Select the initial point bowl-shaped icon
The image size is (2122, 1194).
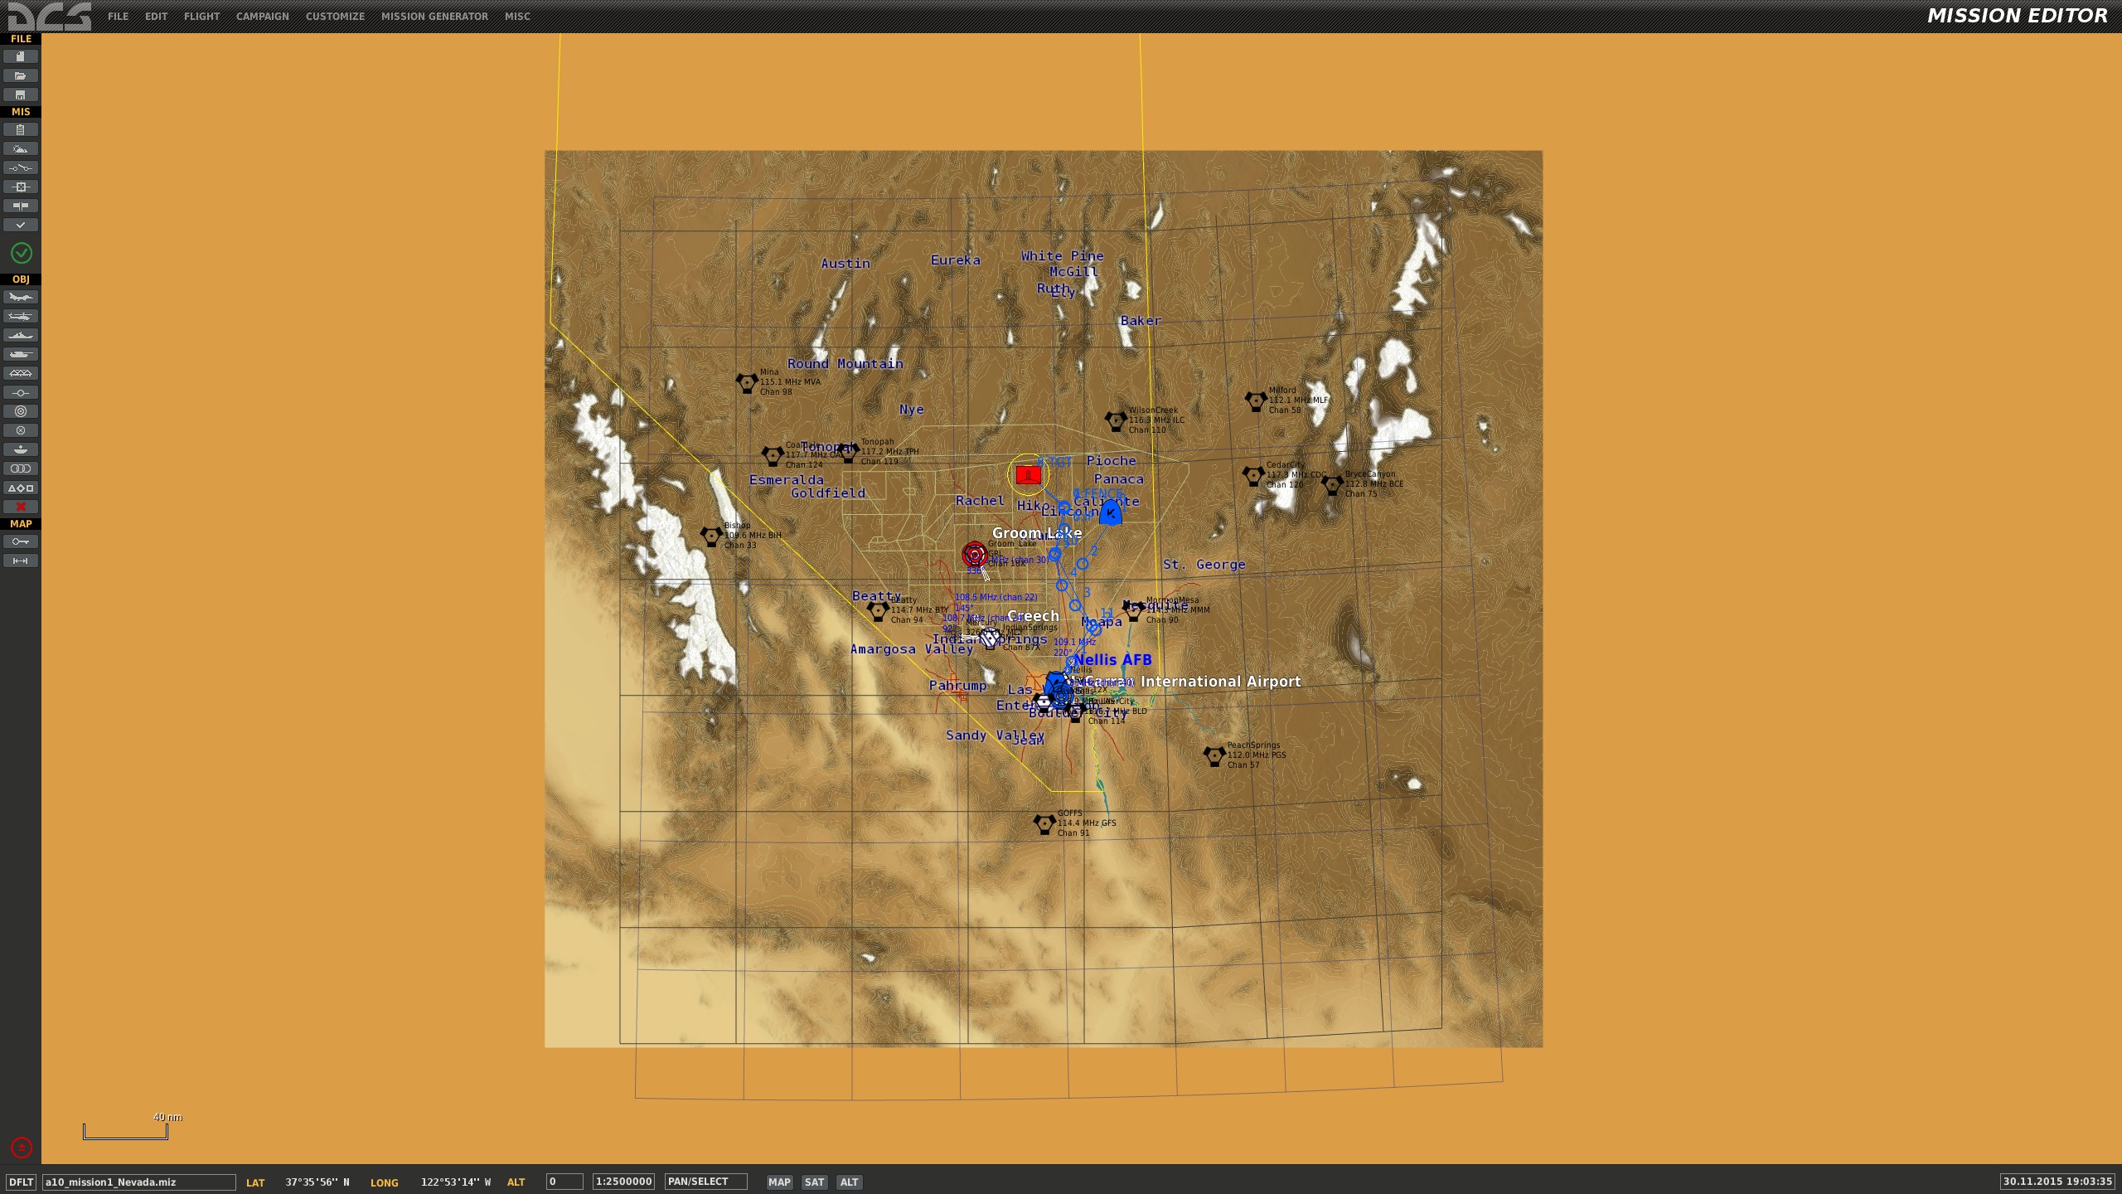pyautogui.click(x=21, y=449)
